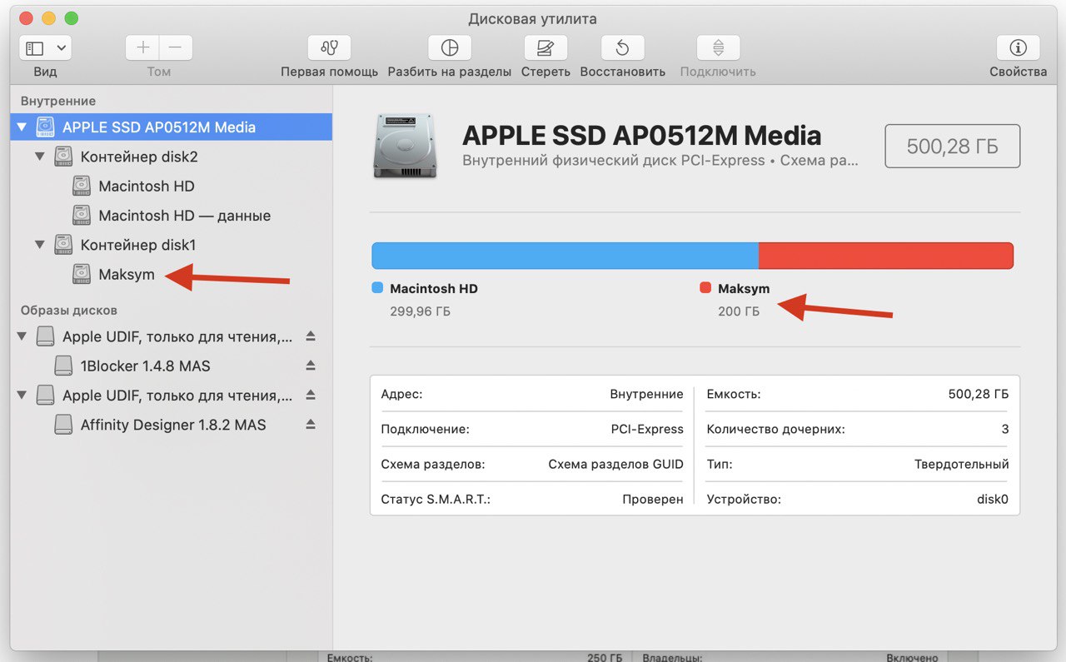Click the 1Blocker disk image icon

tap(63, 366)
